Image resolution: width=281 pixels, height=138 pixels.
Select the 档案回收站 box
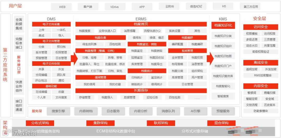[157, 57]
